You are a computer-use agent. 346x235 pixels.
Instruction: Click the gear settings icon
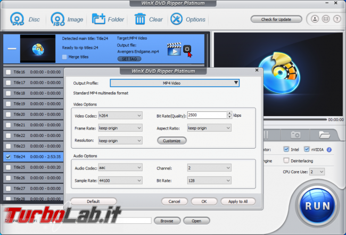[x=187, y=49]
